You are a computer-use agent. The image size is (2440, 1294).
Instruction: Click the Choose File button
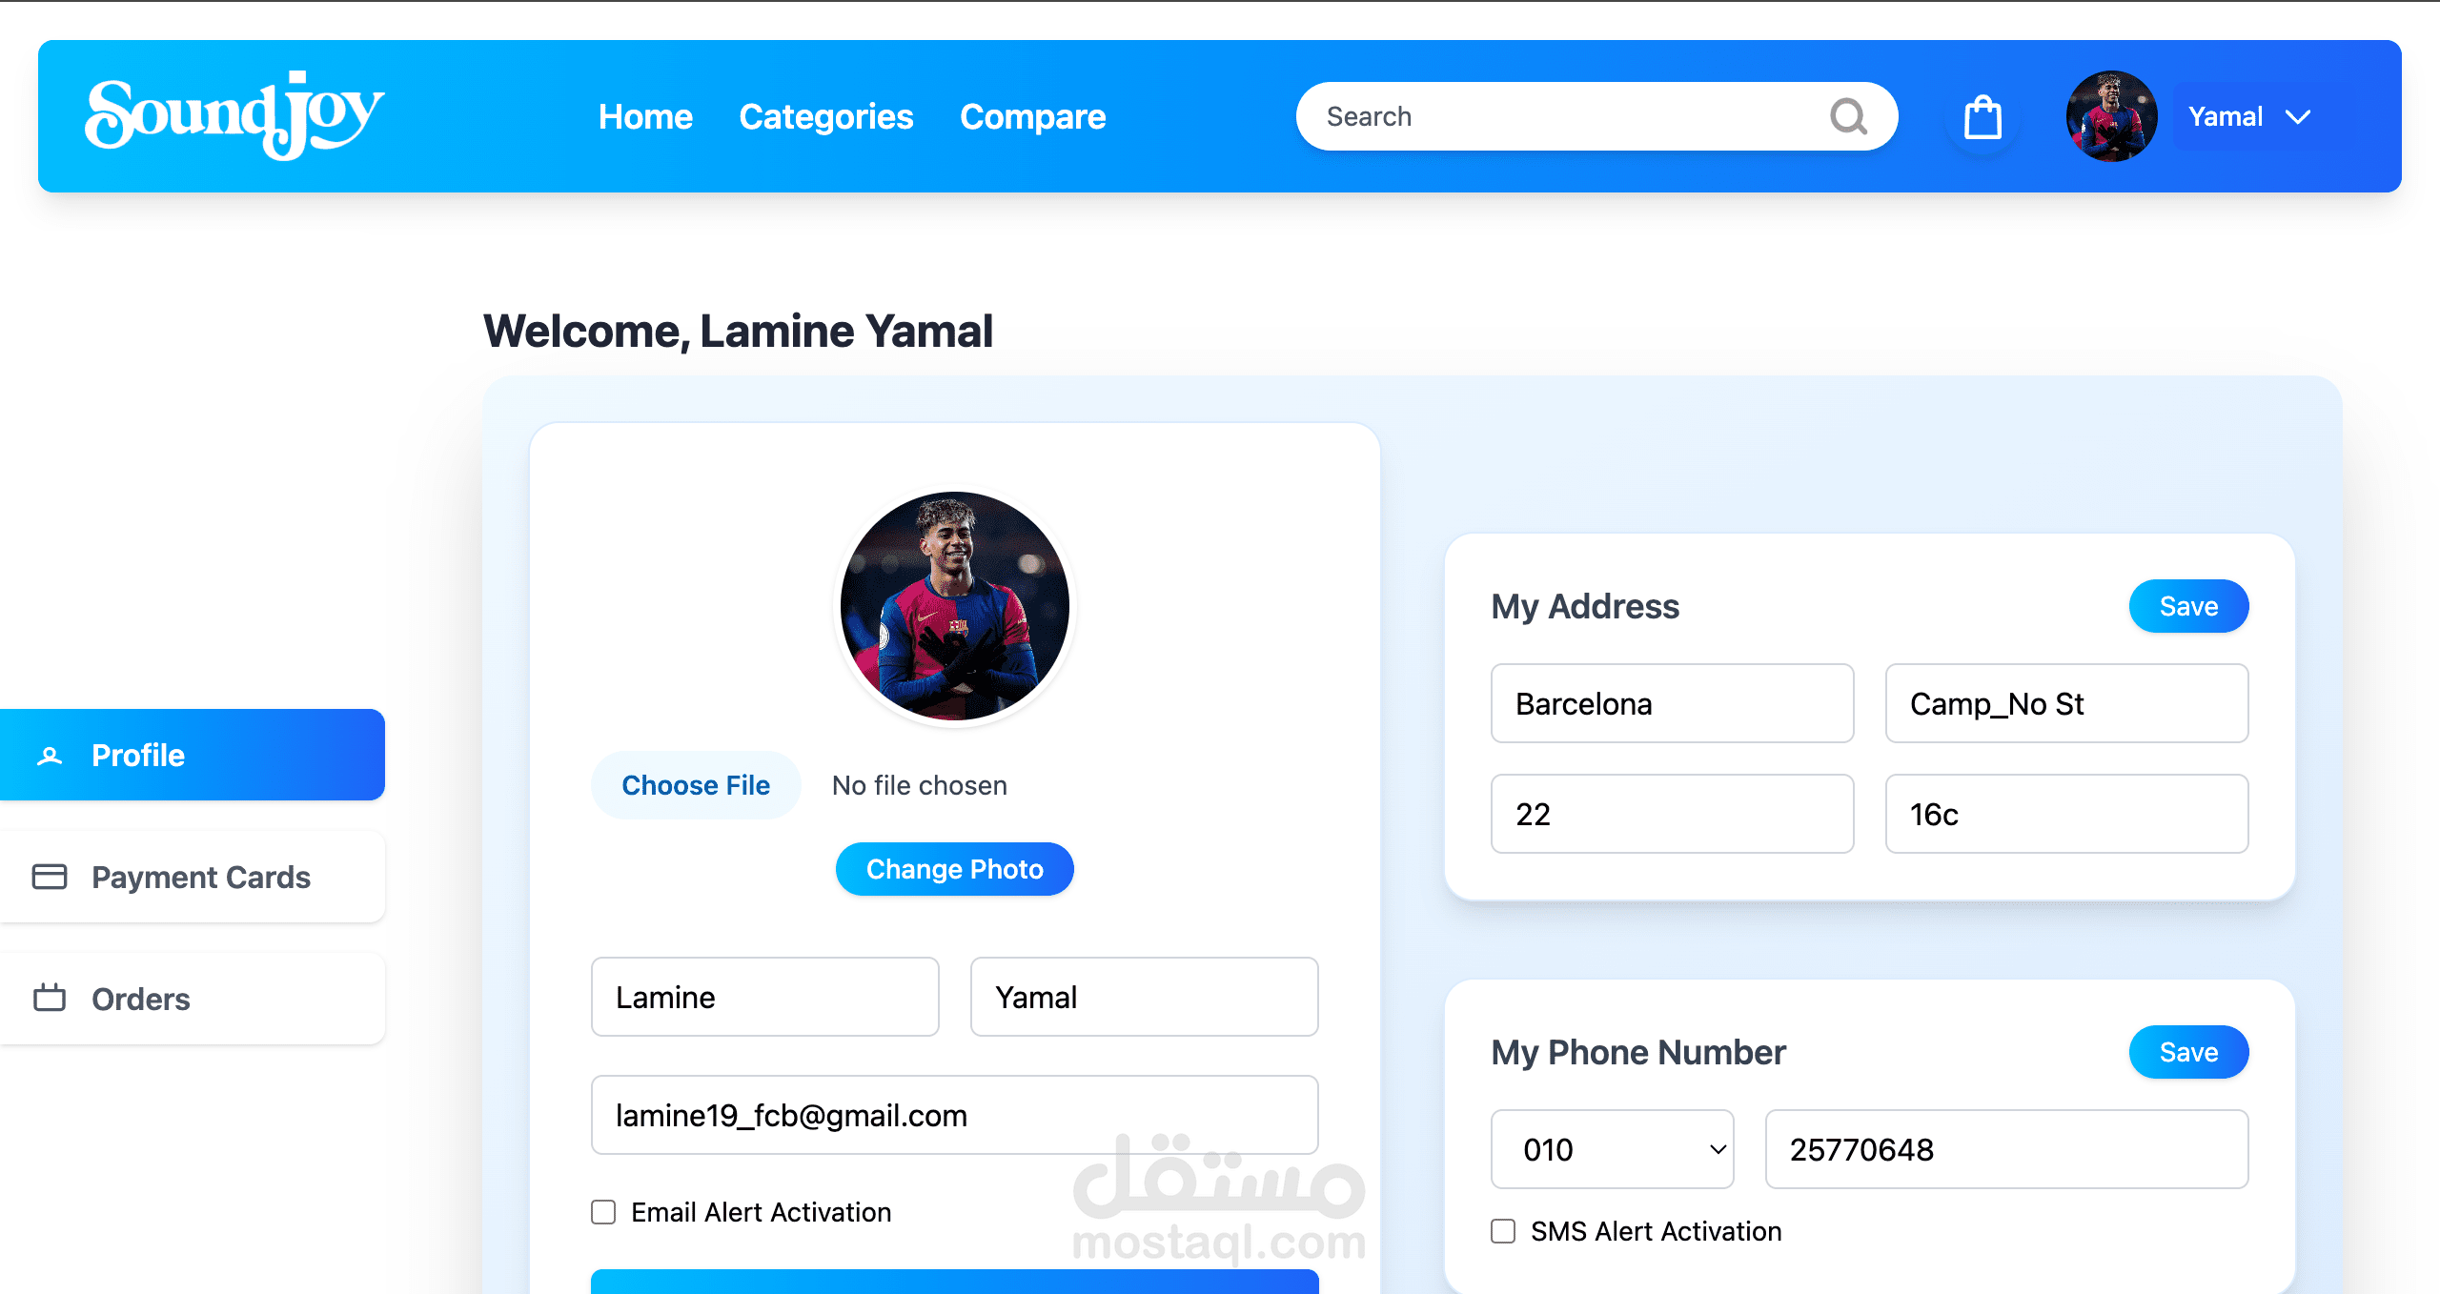[x=696, y=785]
